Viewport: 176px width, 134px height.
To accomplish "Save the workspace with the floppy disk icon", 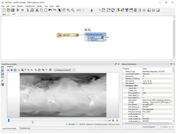I will point(13,10).
